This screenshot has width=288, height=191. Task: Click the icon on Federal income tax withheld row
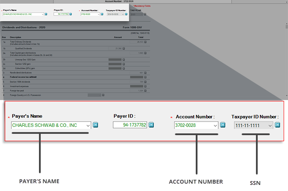coord(145,77)
